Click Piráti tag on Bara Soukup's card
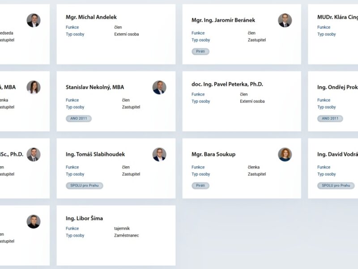358x269 pixels. pos(200,186)
